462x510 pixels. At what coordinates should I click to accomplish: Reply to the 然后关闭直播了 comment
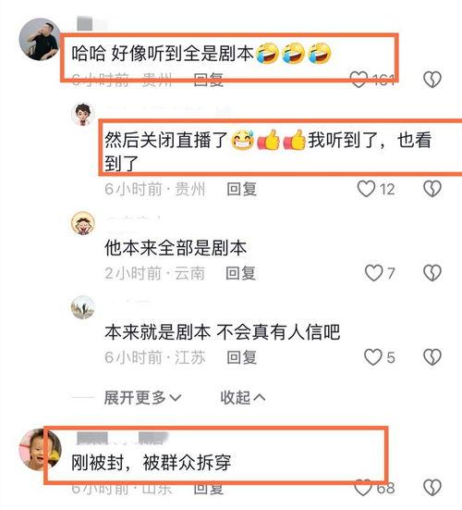(x=241, y=189)
